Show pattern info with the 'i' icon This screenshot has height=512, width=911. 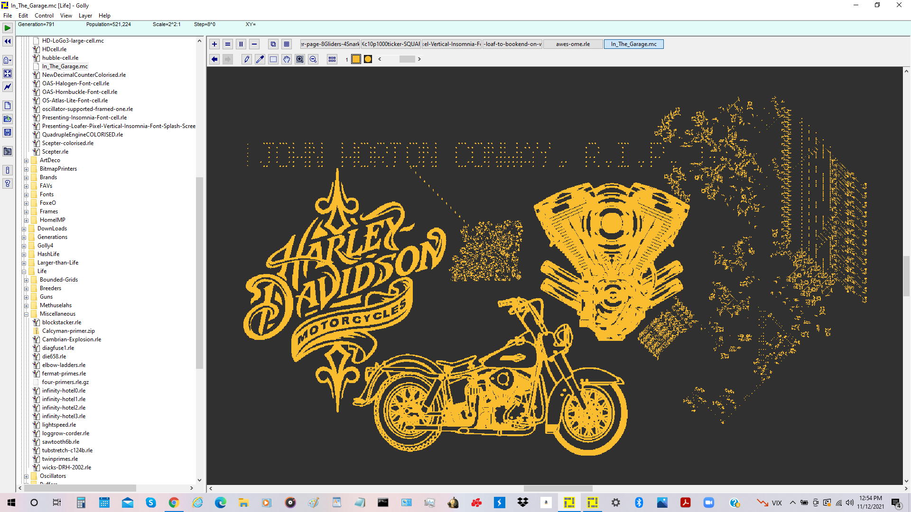click(8, 170)
